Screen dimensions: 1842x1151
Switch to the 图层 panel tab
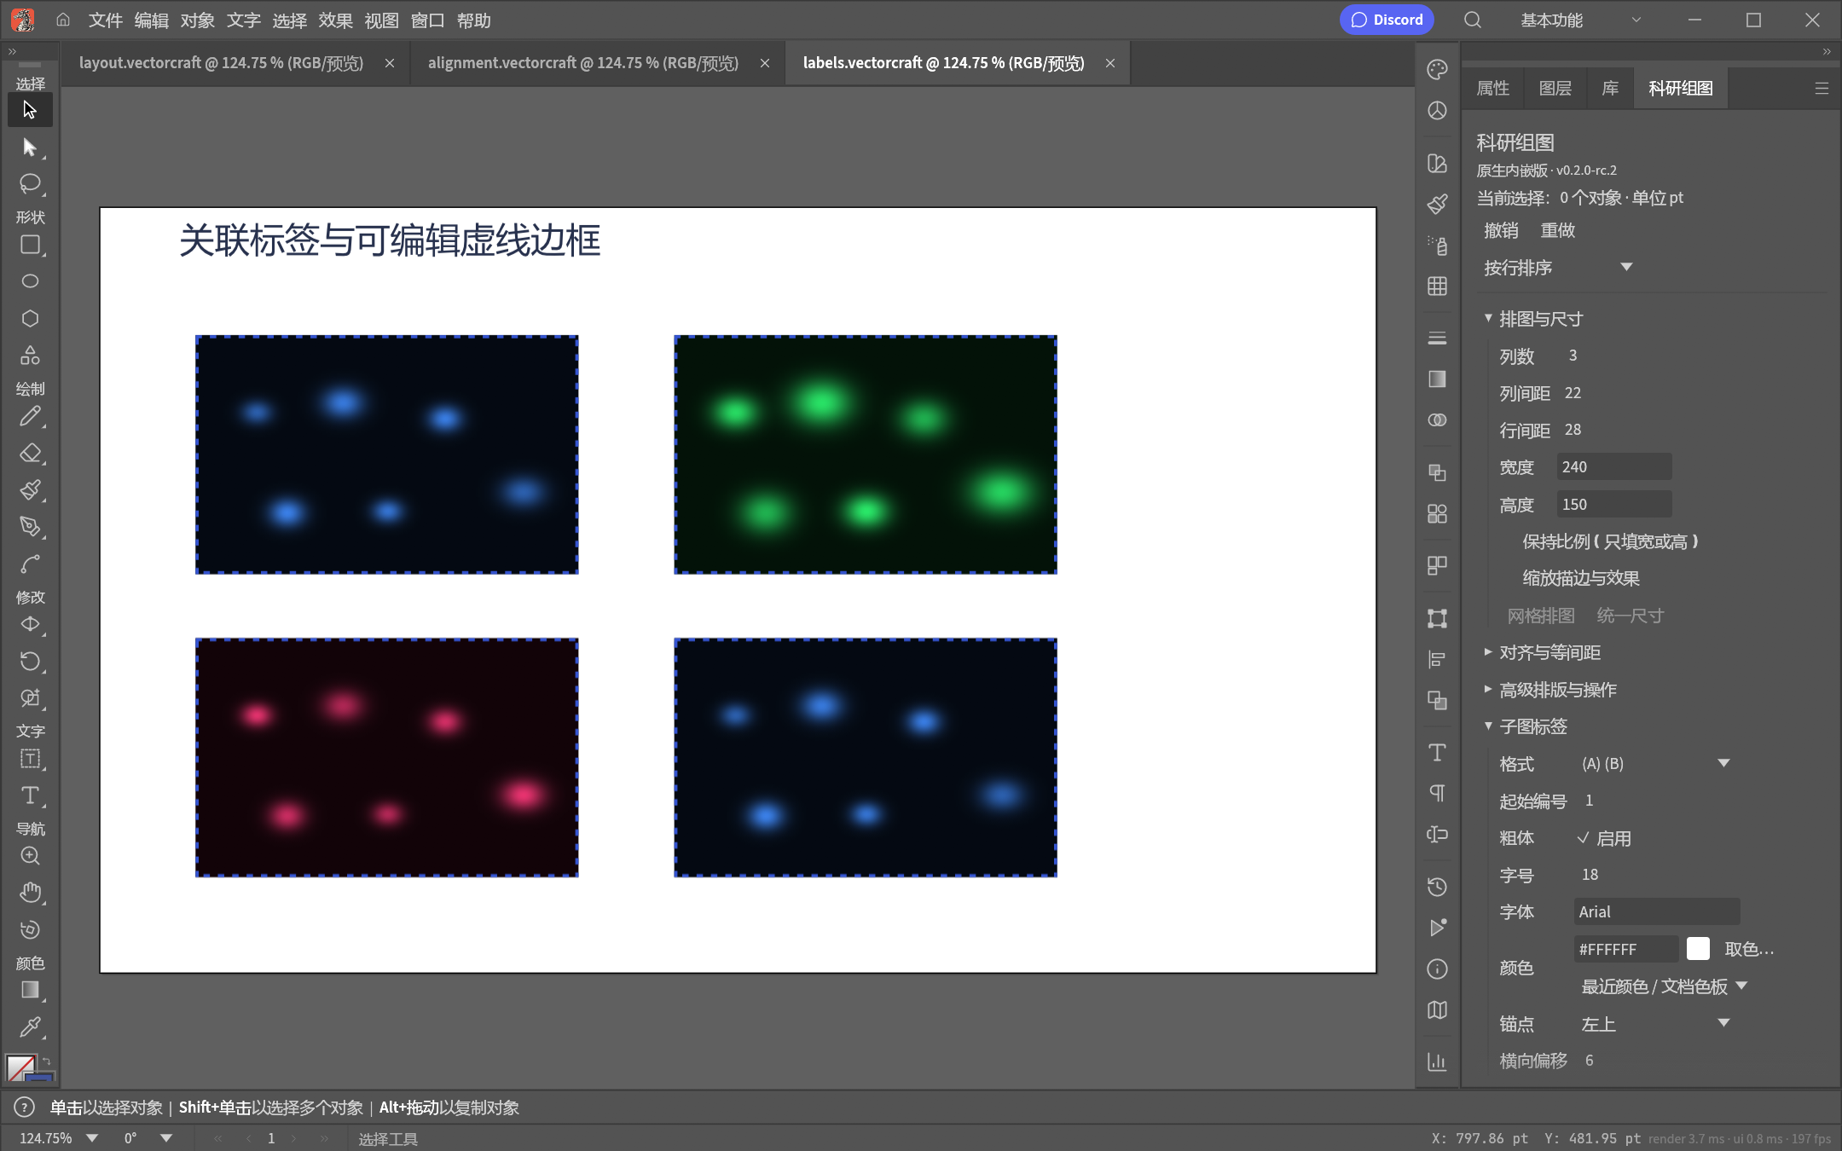(1555, 88)
